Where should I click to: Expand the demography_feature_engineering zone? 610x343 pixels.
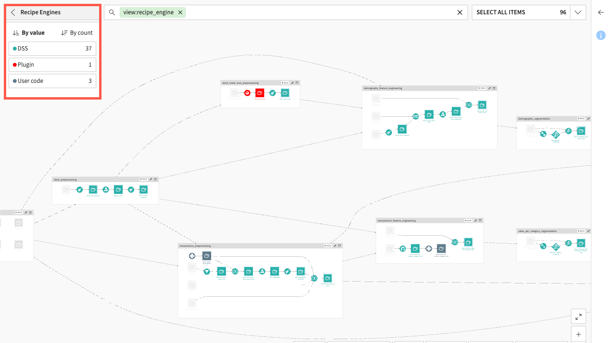point(490,88)
